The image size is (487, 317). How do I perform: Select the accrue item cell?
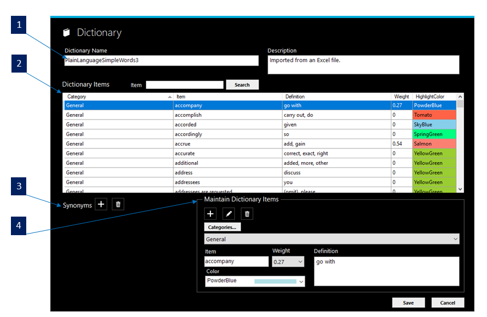point(228,144)
